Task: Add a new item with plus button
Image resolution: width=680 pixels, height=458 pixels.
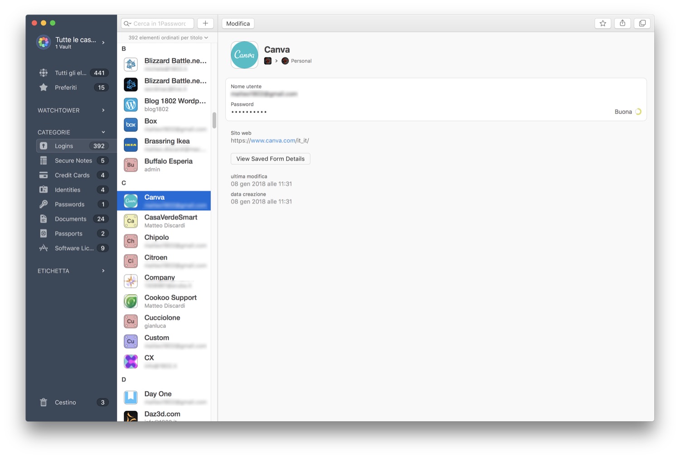Action: (x=205, y=24)
